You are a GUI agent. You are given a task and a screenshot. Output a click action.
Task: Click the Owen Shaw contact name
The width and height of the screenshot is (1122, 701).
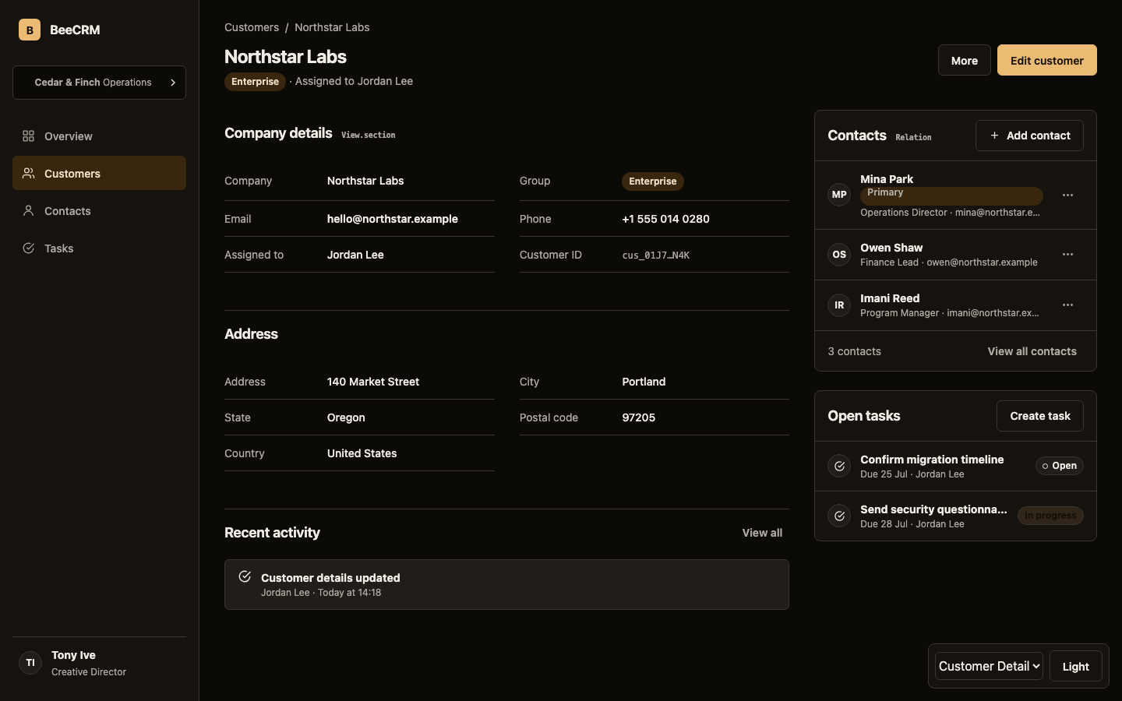click(x=891, y=248)
